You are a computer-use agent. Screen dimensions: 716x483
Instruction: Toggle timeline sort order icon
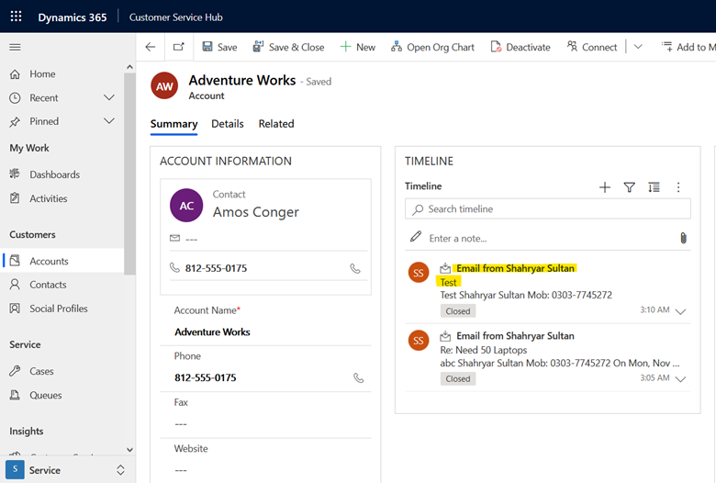tap(654, 187)
